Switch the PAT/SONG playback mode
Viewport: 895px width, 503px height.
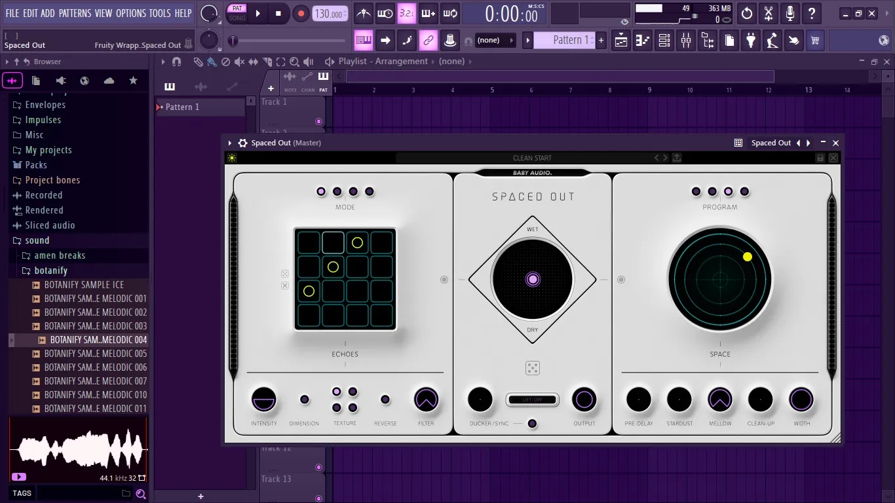237,13
